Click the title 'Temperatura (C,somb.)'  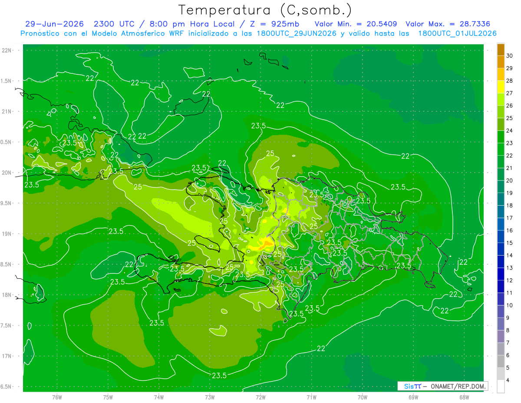coord(265,10)
